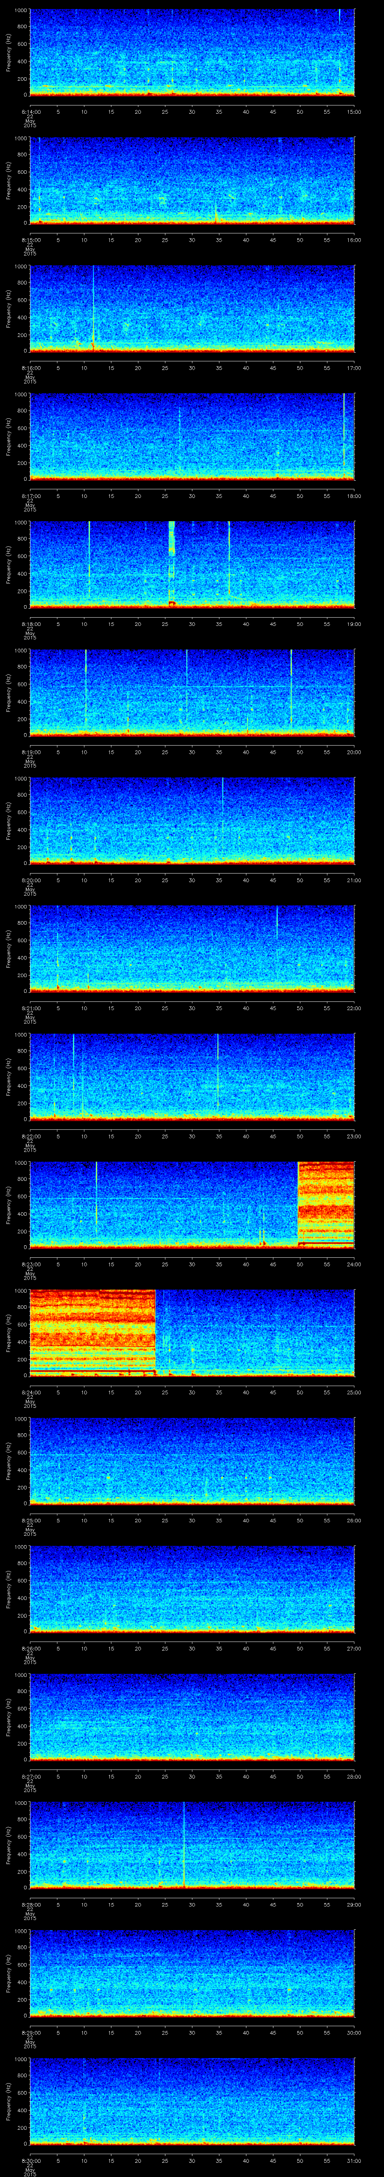The image size is (384, 2177).
Task: Open the spectrogram panel starting at 8:19:00
Action: [192, 693]
